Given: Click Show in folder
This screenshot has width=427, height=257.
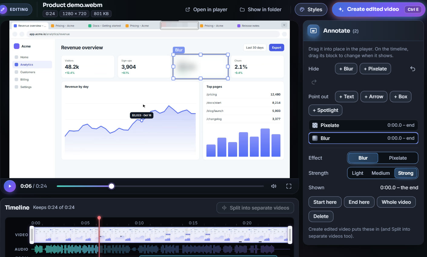Looking at the screenshot, I should (x=261, y=9).
